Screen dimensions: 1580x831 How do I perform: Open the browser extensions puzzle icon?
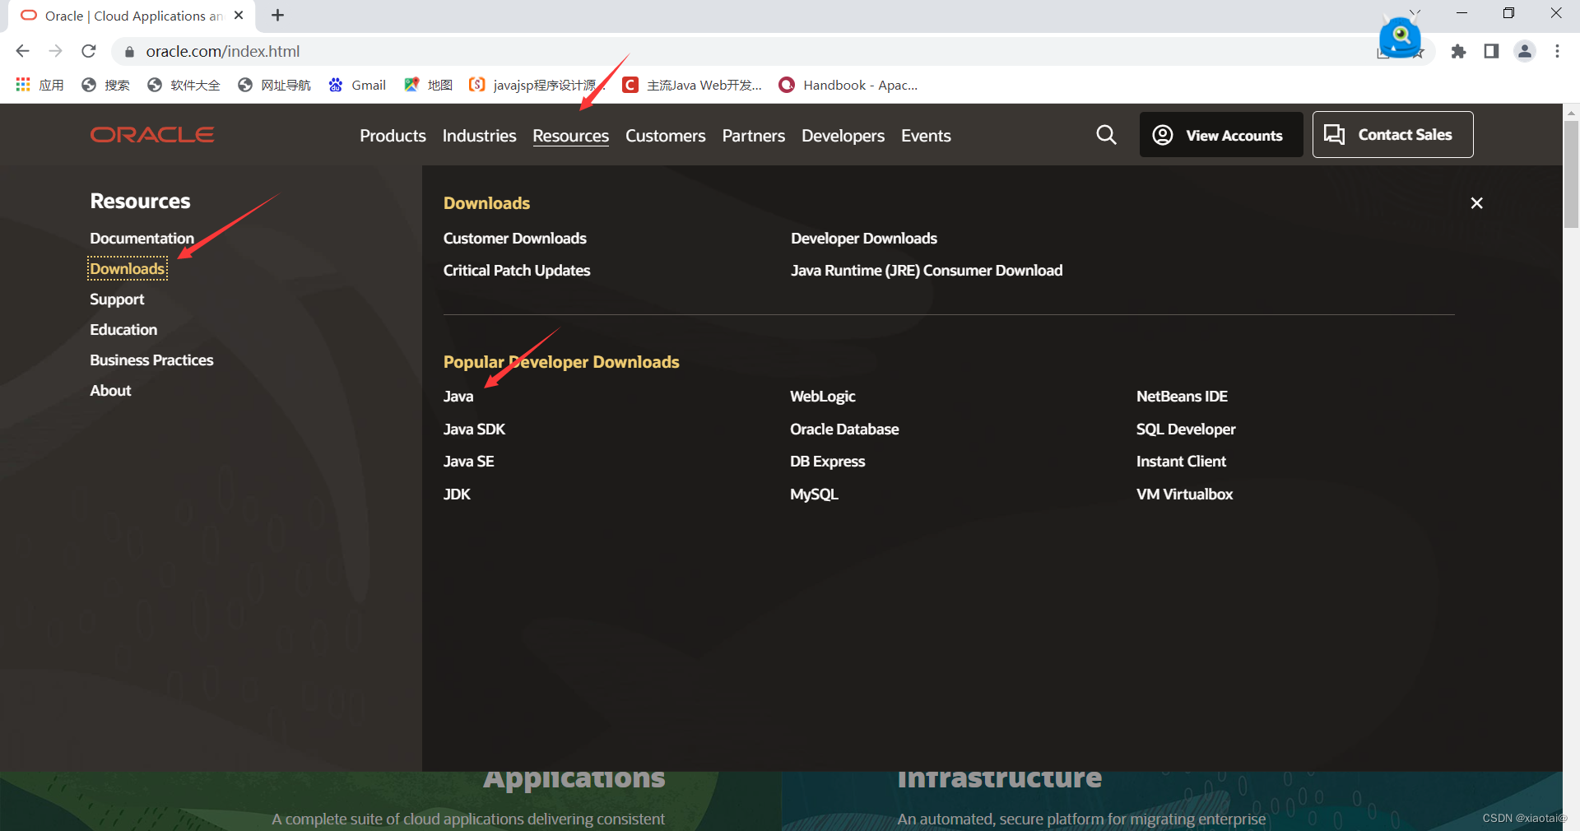[x=1459, y=51]
